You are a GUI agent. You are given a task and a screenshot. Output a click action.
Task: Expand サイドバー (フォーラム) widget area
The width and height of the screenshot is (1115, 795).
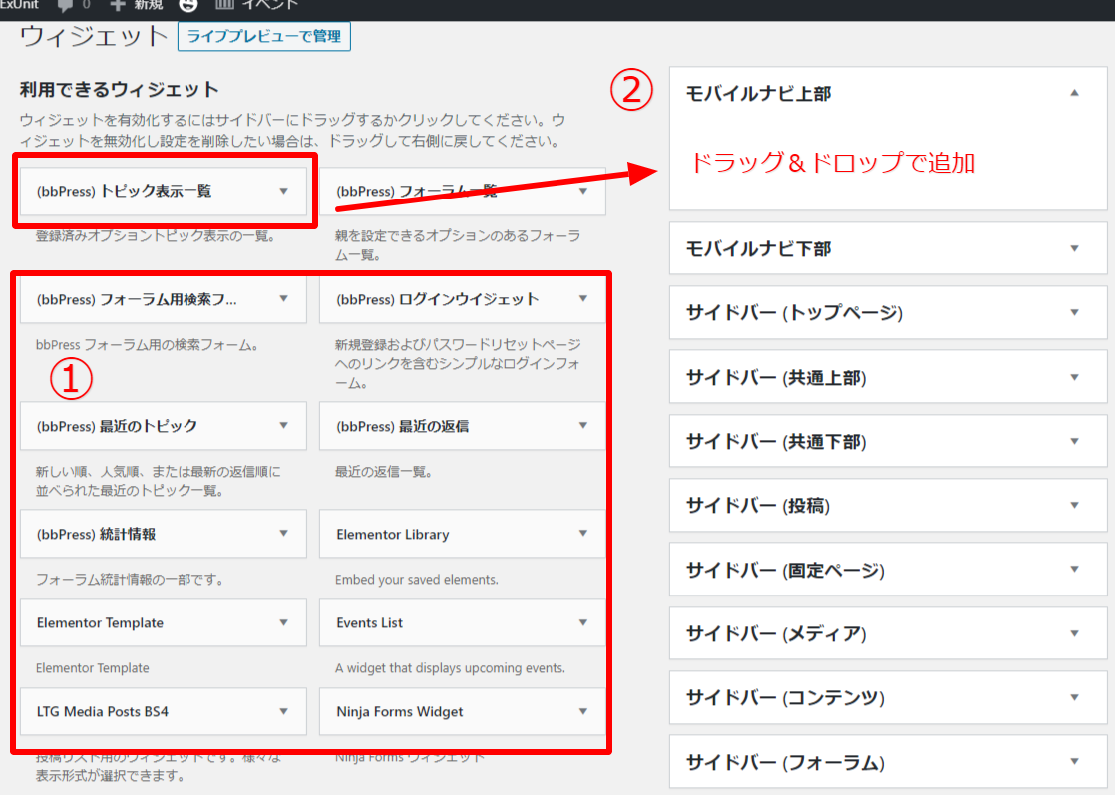tap(1074, 763)
